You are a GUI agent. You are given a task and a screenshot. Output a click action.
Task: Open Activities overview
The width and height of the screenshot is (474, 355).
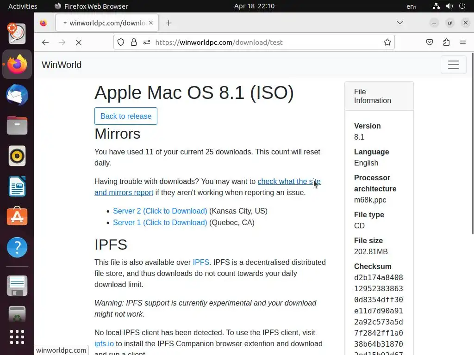(23, 6)
